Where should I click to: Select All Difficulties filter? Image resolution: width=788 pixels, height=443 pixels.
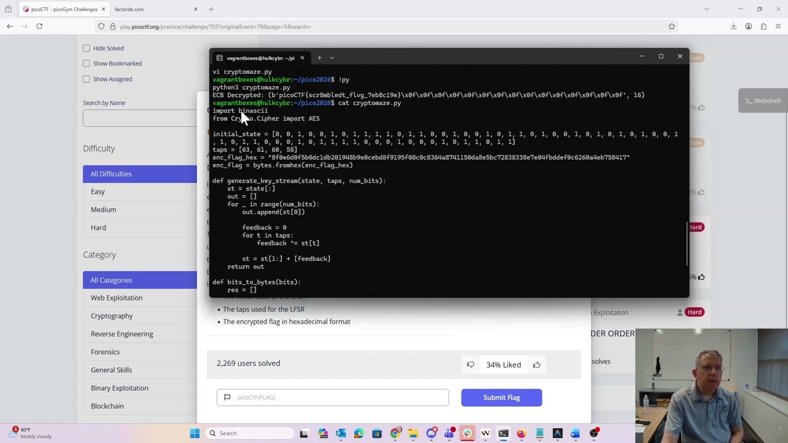point(140,174)
